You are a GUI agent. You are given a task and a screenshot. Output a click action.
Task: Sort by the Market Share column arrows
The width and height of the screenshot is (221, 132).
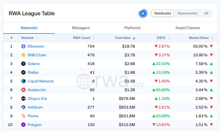[212, 38]
